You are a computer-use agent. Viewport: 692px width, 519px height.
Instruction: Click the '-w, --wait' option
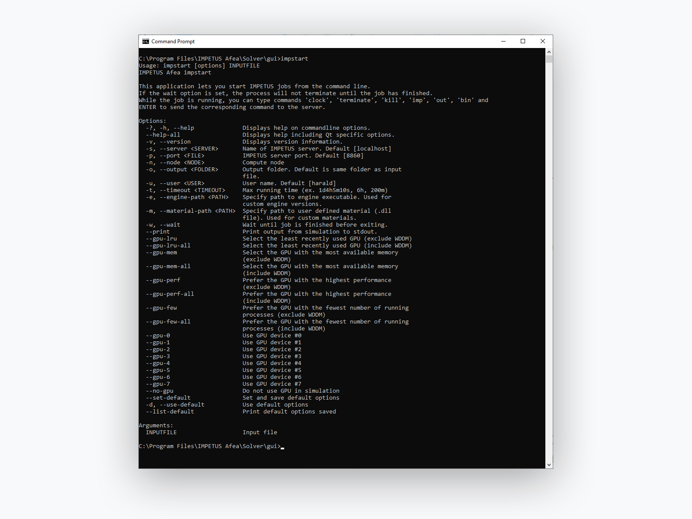pos(163,225)
